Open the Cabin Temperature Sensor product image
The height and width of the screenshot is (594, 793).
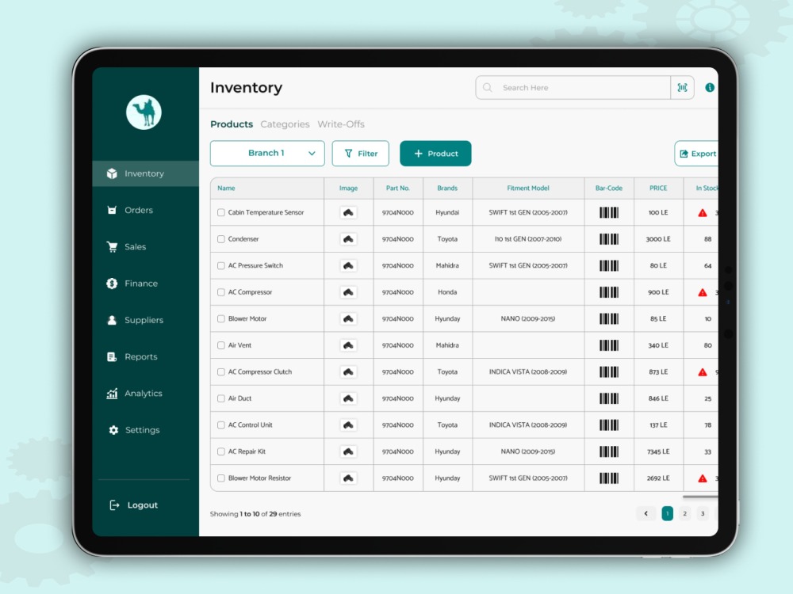pyautogui.click(x=348, y=212)
